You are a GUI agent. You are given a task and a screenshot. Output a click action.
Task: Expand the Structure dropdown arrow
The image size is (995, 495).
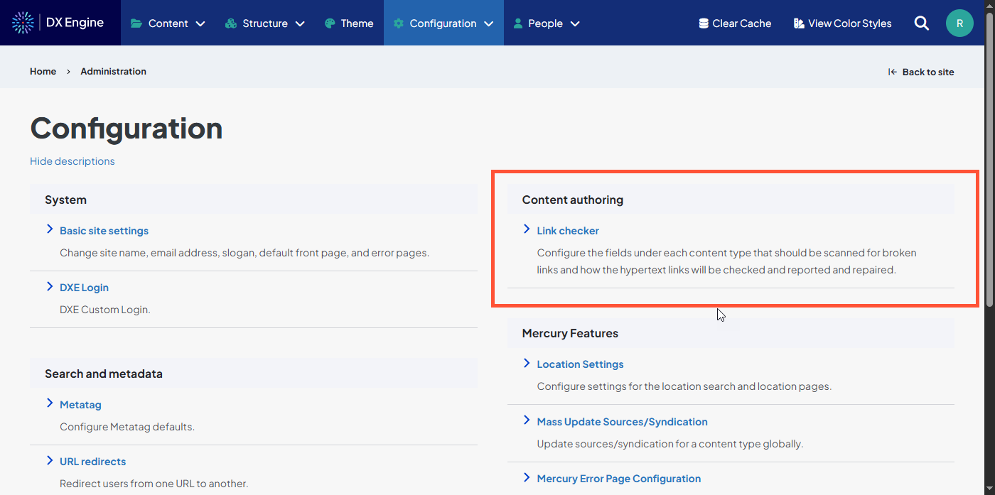click(x=300, y=23)
